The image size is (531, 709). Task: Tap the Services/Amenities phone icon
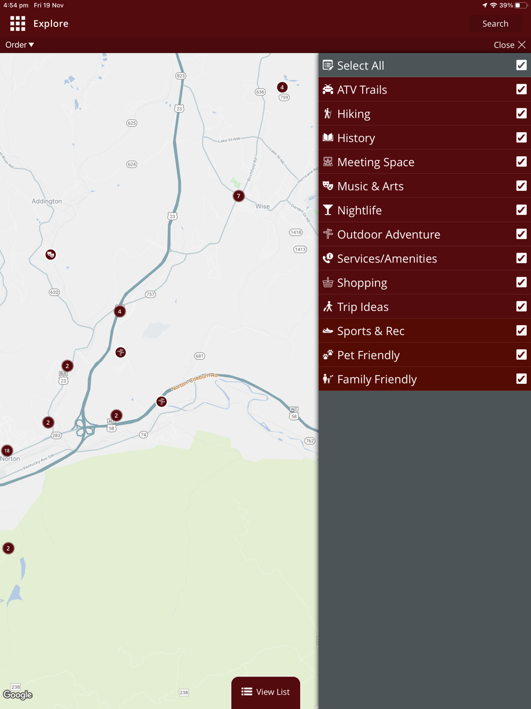pyautogui.click(x=328, y=258)
